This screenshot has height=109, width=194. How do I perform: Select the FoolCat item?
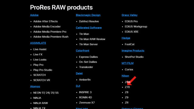tap(129, 45)
